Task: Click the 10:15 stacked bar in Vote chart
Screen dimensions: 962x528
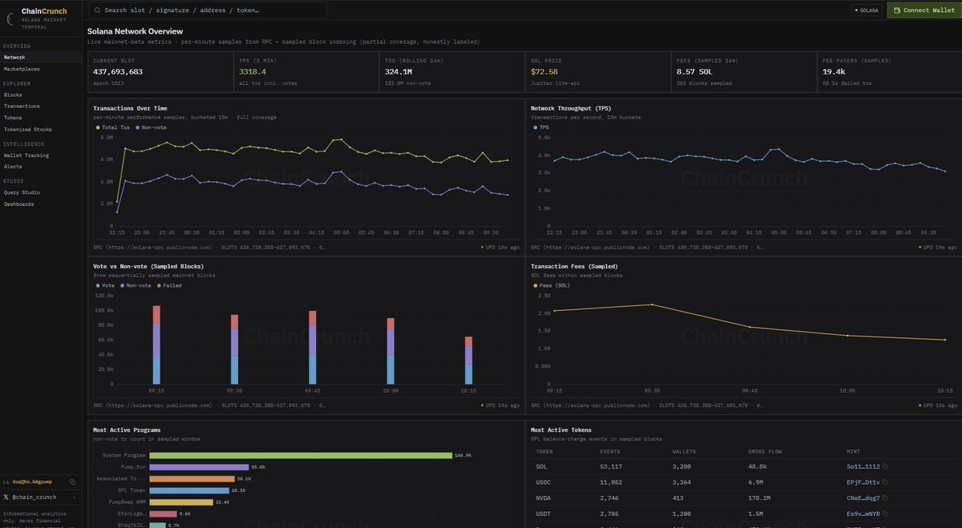Action: [468, 361]
